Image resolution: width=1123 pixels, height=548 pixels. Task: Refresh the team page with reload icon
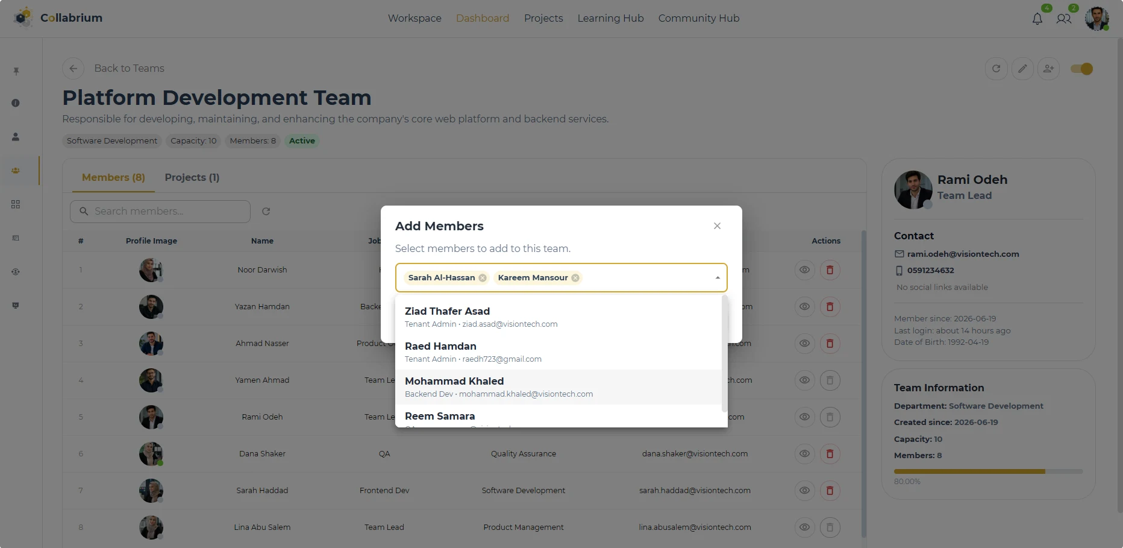point(996,69)
